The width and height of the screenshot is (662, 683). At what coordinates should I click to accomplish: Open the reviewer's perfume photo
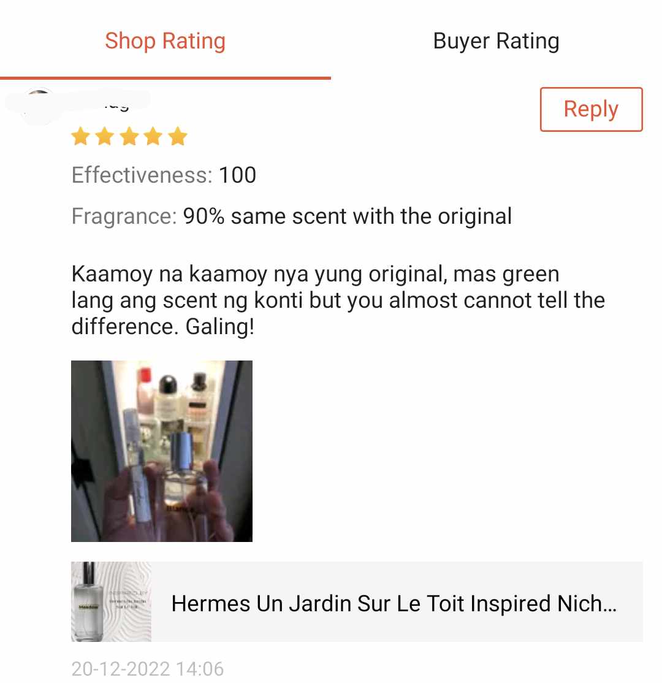tap(162, 451)
